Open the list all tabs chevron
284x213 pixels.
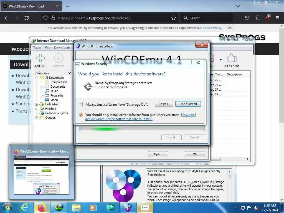tap(238, 6)
